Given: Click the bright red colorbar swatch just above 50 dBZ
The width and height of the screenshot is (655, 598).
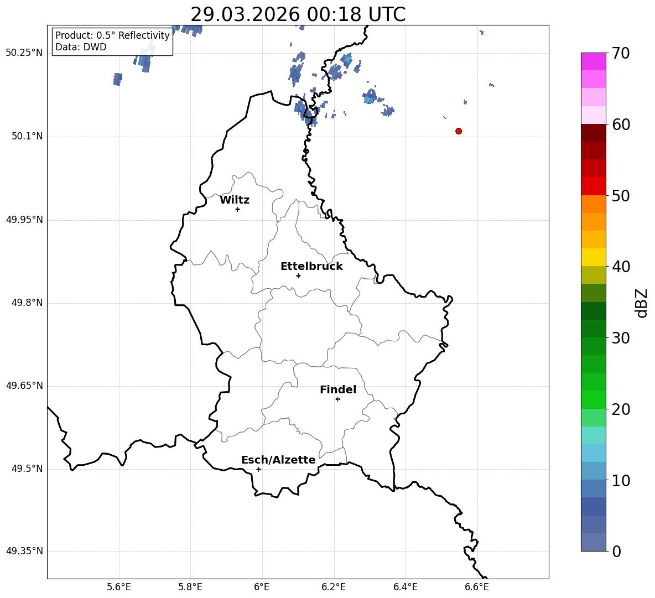Looking at the screenshot, I should (x=593, y=186).
